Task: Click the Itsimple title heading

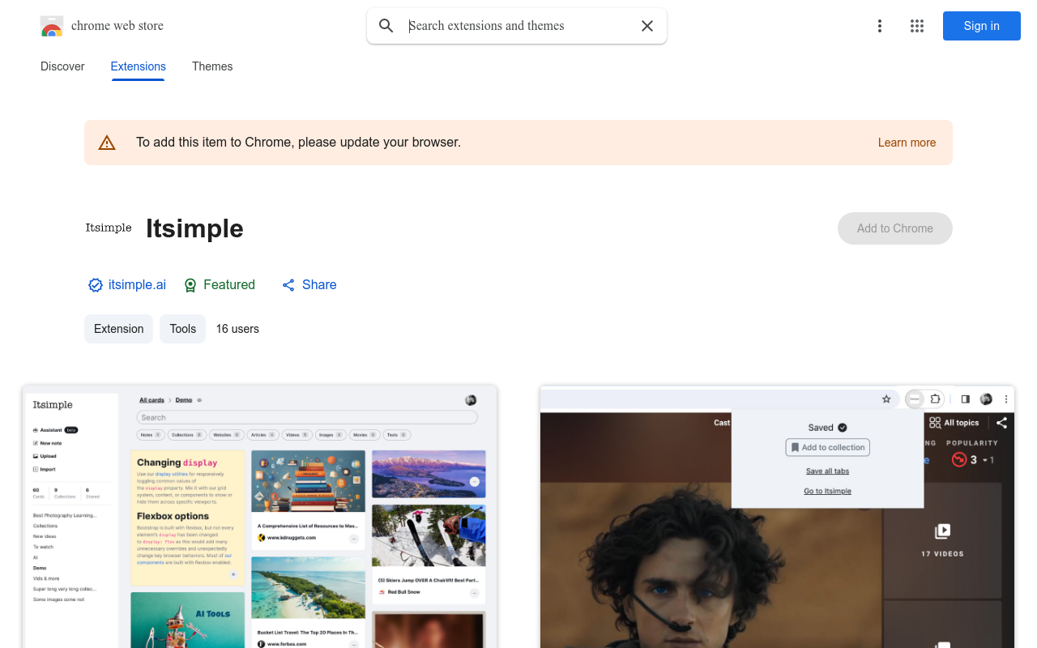Action: [194, 228]
